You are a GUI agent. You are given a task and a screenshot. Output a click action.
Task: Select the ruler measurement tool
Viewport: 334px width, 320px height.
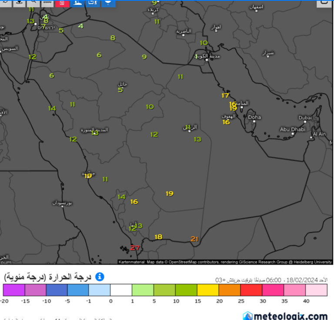point(47,3)
